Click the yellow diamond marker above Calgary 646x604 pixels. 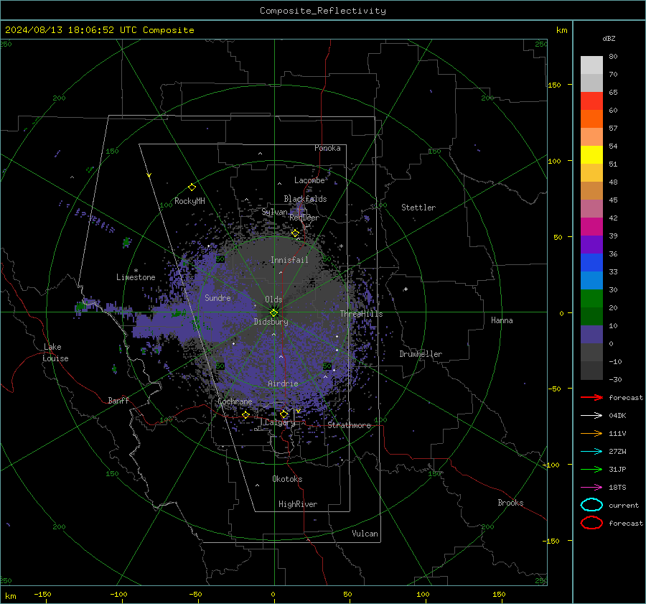(x=284, y=414)
